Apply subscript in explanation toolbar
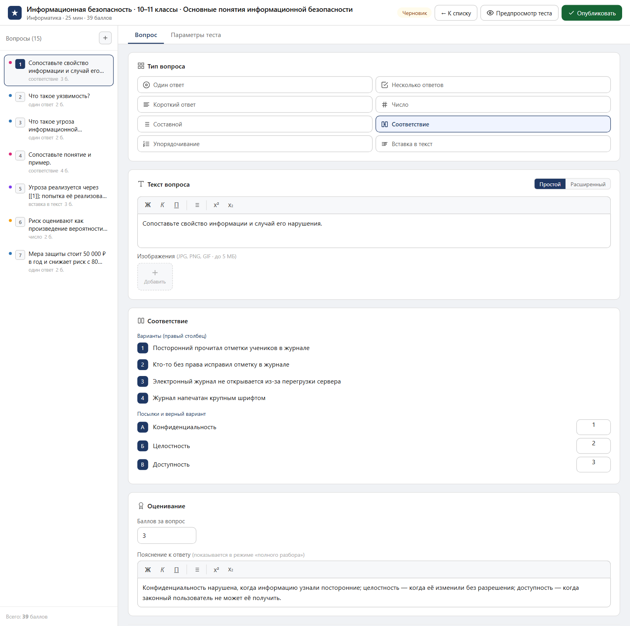This screenshot has width=630, height=626. 231,570
